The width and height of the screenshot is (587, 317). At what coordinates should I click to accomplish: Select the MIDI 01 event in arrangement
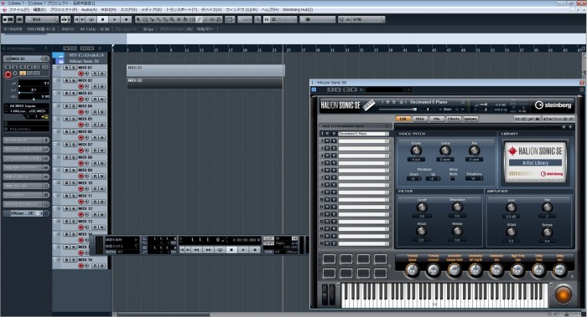pos(205,70)
